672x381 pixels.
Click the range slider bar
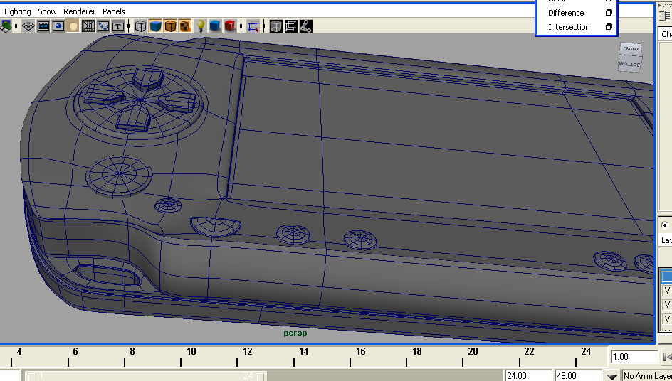[x=146, y=376]
